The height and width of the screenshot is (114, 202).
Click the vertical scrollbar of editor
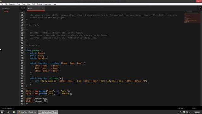pyautogui.click(x=201, y=58)
